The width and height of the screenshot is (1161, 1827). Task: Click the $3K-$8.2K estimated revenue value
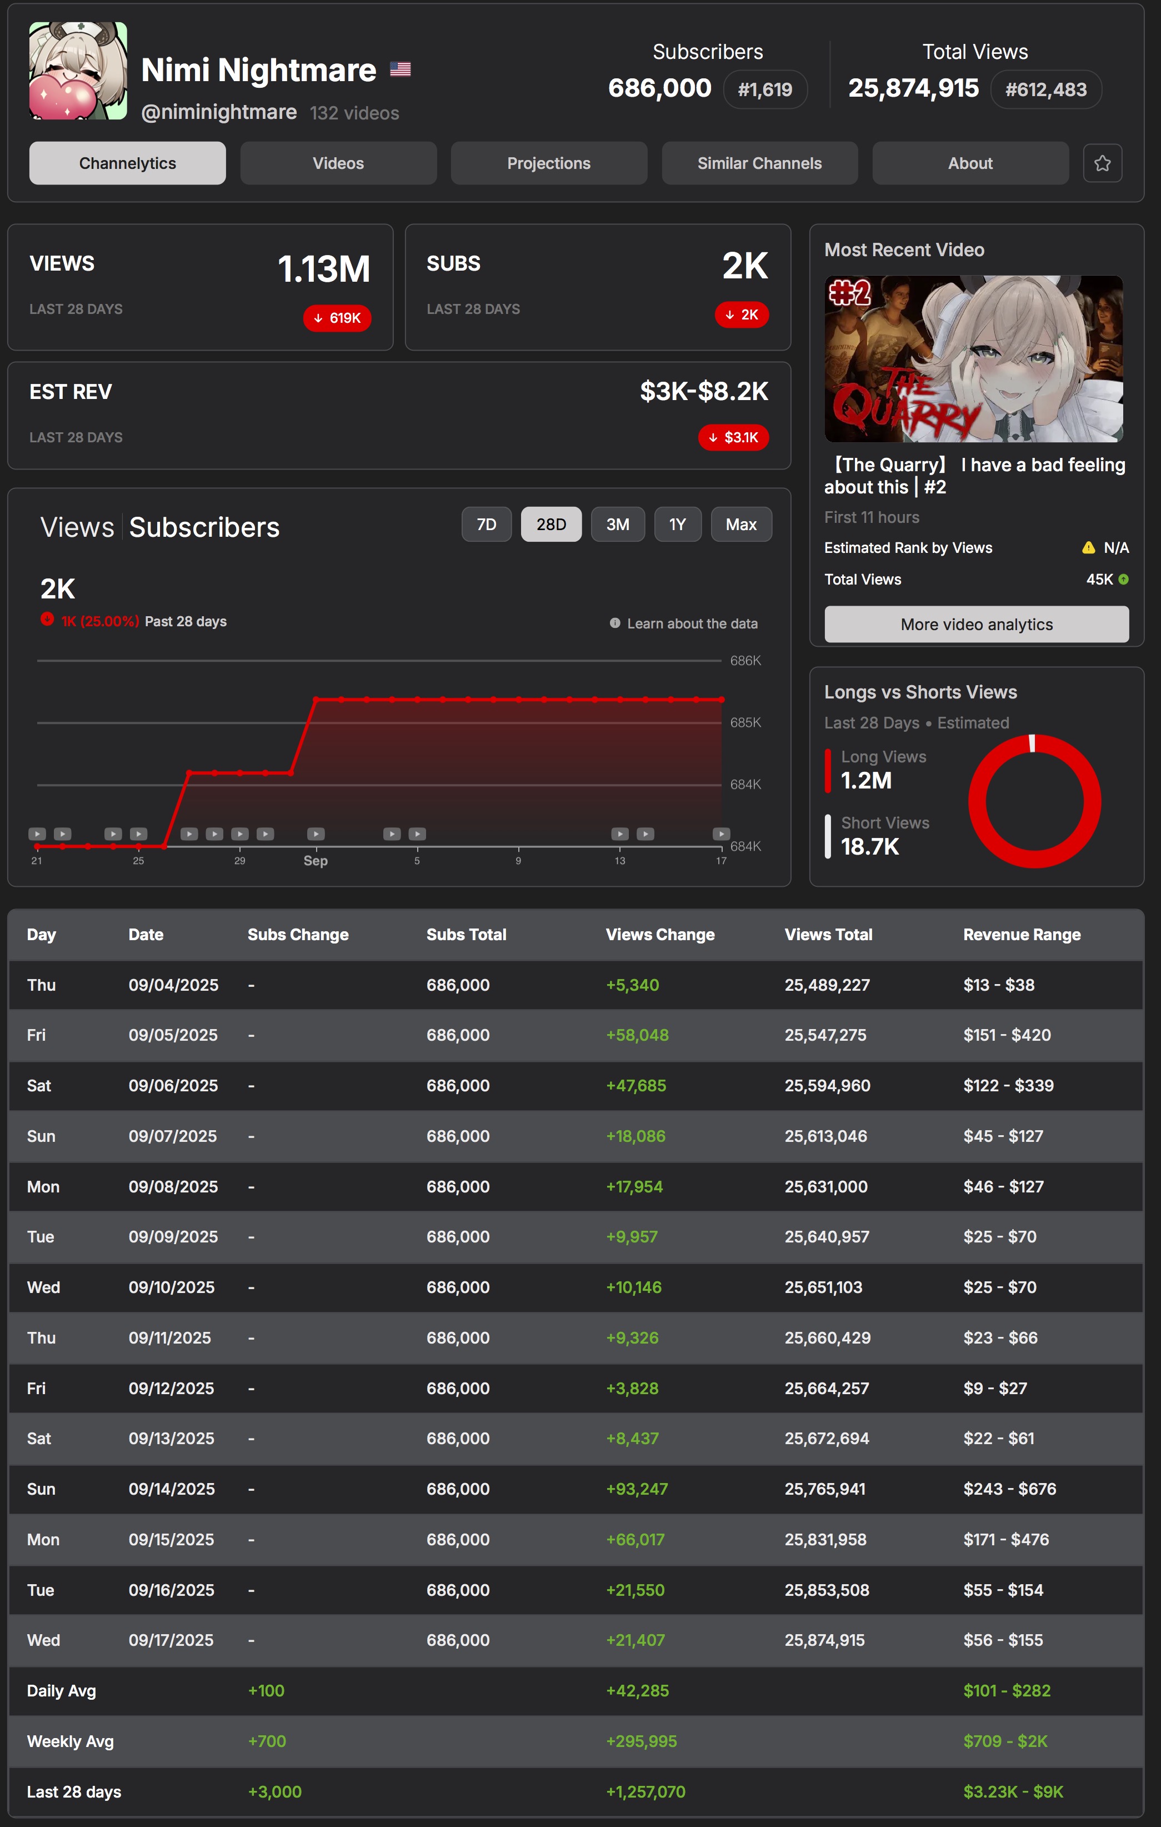click(704, 392)
